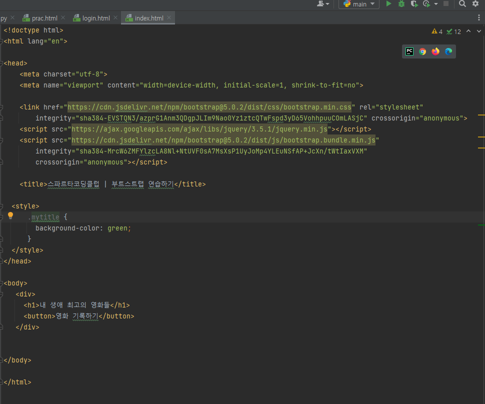
Task: Open Search Everywhere magnifier
Action: (462, 3)
